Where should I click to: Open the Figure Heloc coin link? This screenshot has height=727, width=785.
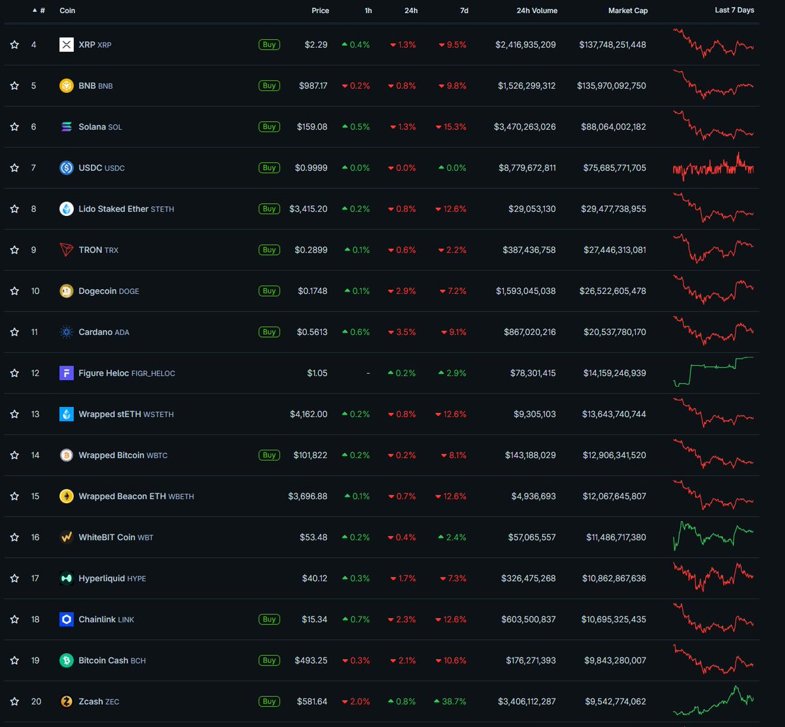pos(127,373)
